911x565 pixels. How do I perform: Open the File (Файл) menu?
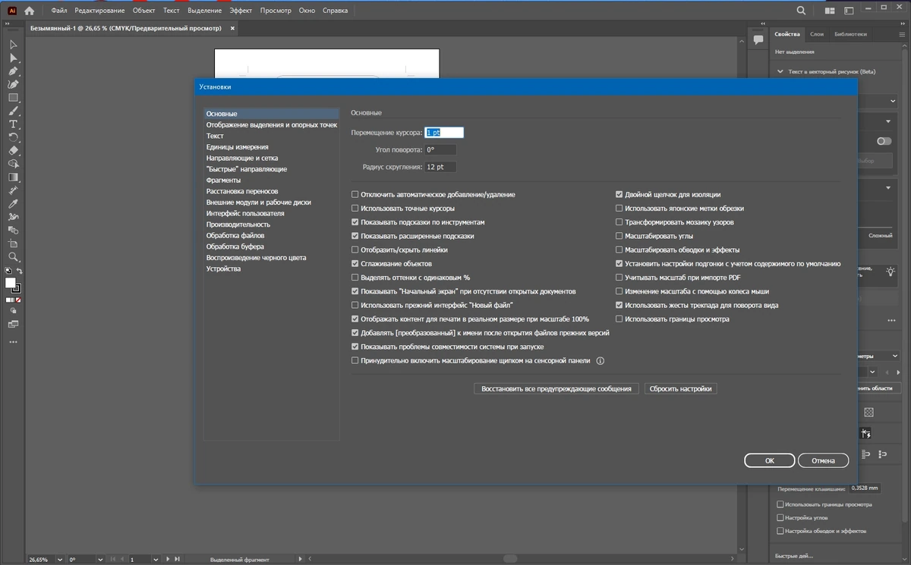(x=59, y=11)
